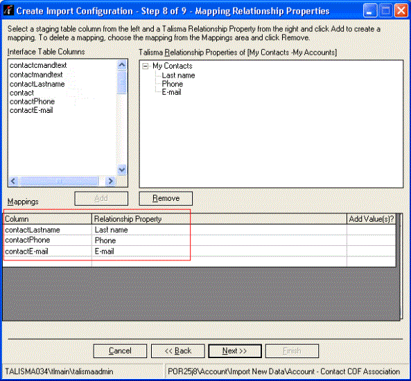Select the contactLastname mapping row
This screenshot has height=381, width=411.
199,230
